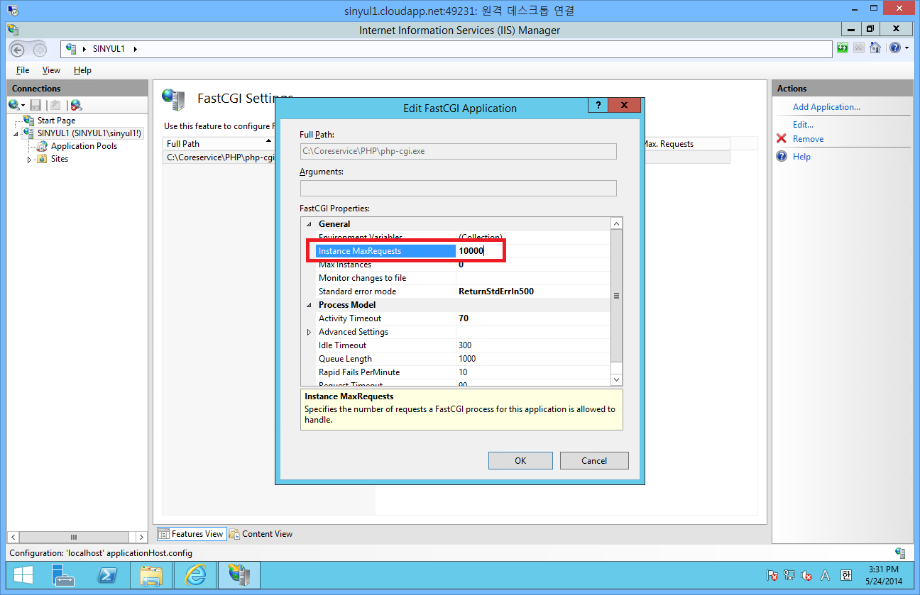Collapse the Process Model section

(309, 305)
